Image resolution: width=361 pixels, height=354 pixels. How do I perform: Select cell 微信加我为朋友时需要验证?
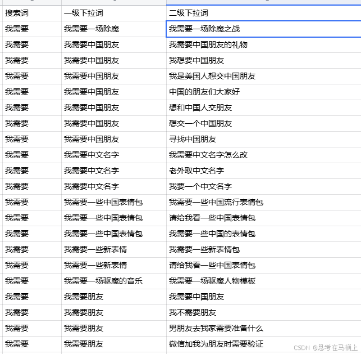tap(264, 344)
